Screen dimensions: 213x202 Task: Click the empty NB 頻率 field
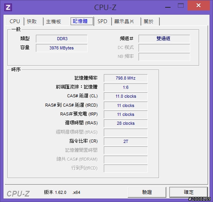tap(164, 57)
